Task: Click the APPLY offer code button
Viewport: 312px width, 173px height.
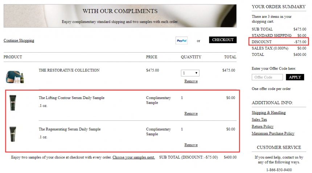Action: (x=295, y=77)
